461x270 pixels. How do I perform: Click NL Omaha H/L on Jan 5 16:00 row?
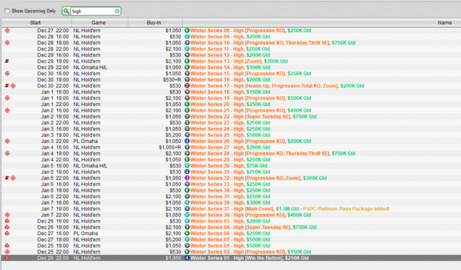tap(90, 166)
